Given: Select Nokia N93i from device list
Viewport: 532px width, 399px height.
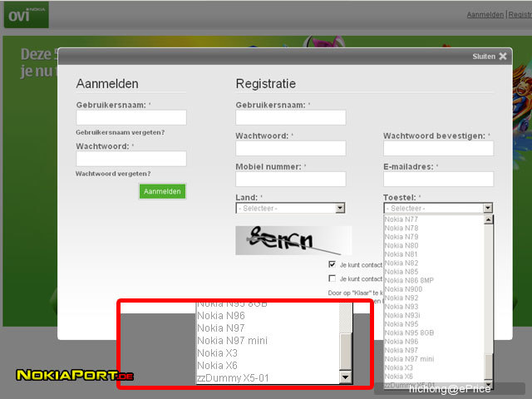Looking at the screenshot, I should click(x=434, y=315).
